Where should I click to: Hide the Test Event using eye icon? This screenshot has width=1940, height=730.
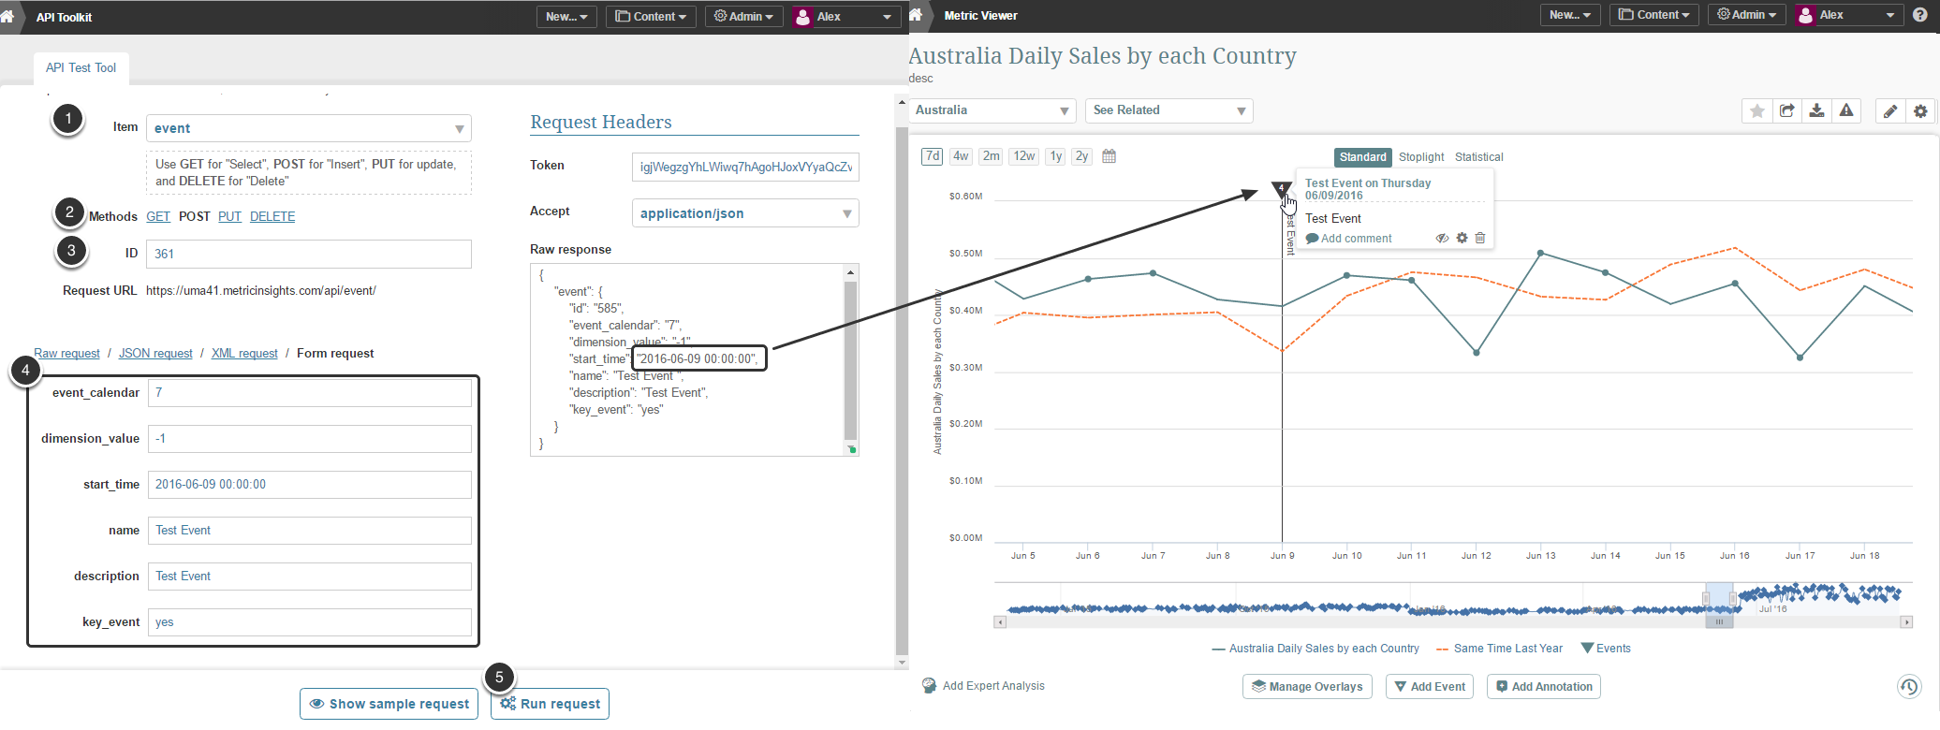point(1442,239)
